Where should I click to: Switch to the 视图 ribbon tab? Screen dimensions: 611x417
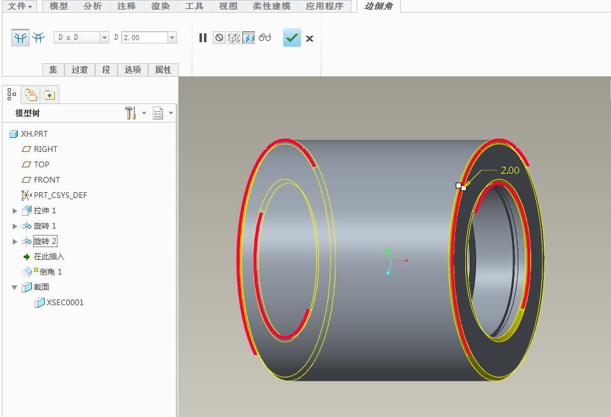point(228,6)
